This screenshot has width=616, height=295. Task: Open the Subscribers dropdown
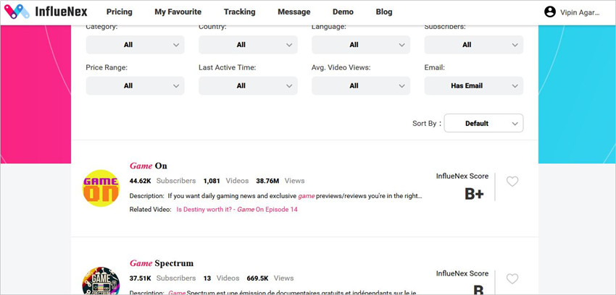coord(474,45)
